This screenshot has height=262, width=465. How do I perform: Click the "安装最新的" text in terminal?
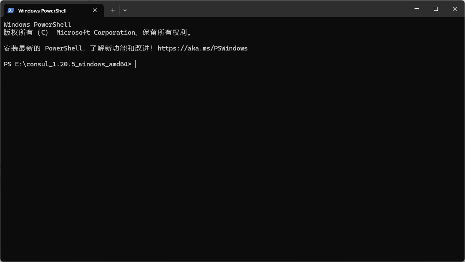22,48
